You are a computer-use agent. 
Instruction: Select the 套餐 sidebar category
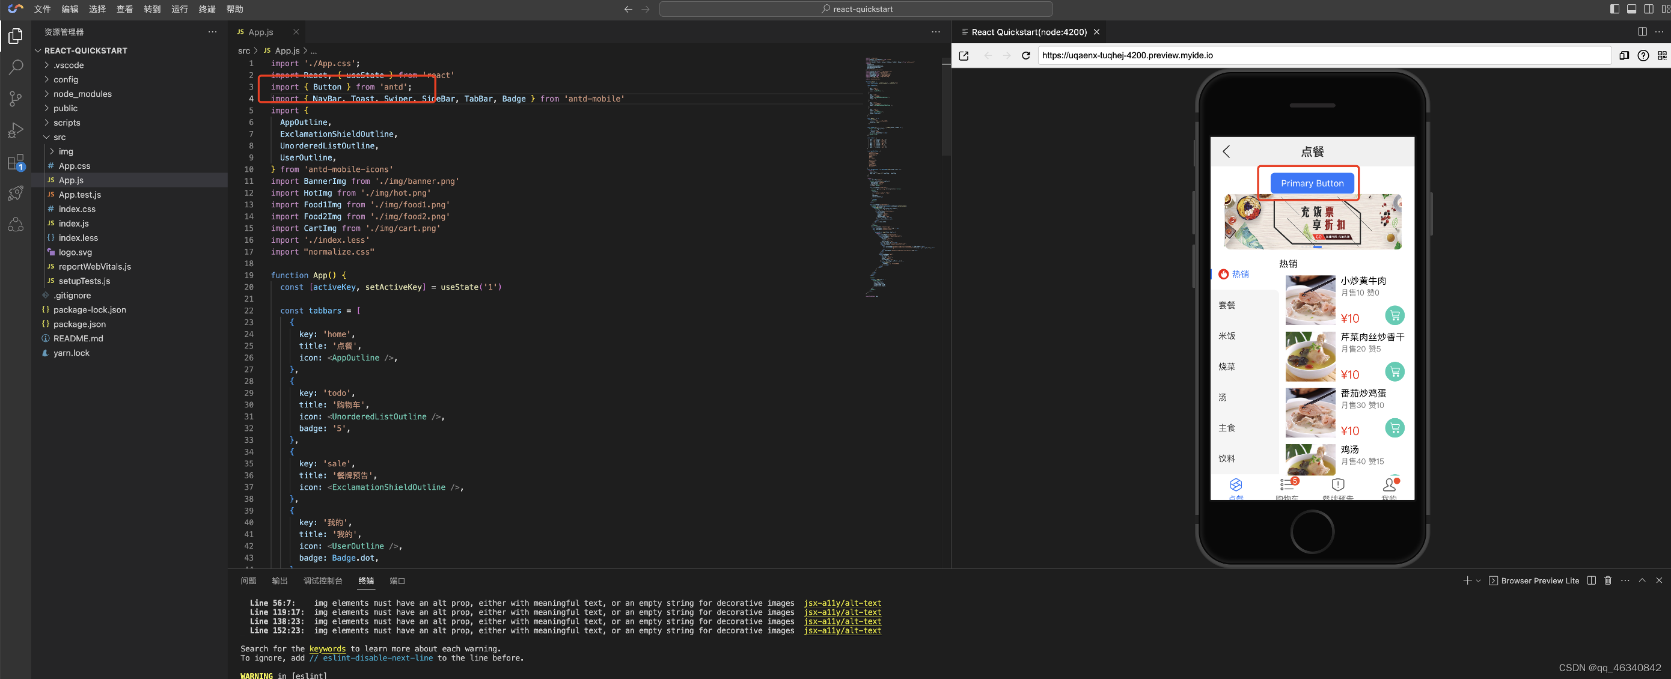1227,305
